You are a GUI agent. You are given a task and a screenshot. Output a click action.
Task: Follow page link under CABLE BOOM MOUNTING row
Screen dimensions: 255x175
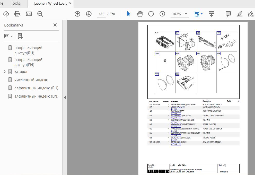(176, 113)
